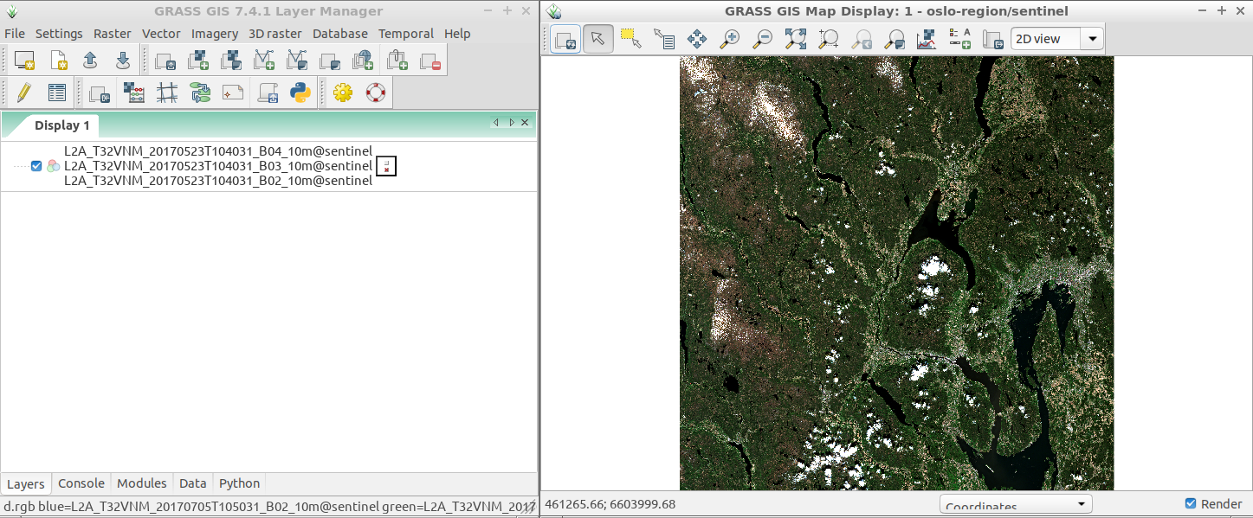Image resolution: width=1253 pixels, height=518 pixels.
Task: Remove selected map layer icon
Action: pyautogui.click(x=430, y=61)
